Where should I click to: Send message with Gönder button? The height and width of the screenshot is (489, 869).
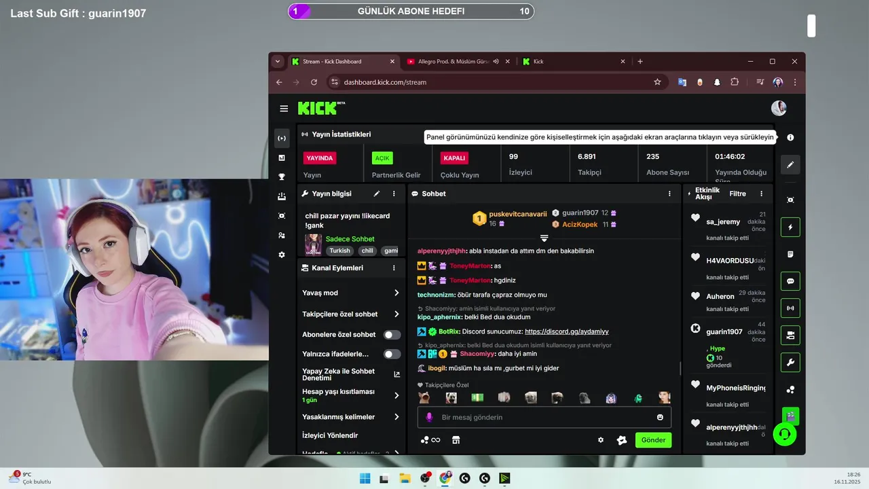coord(653,440)
